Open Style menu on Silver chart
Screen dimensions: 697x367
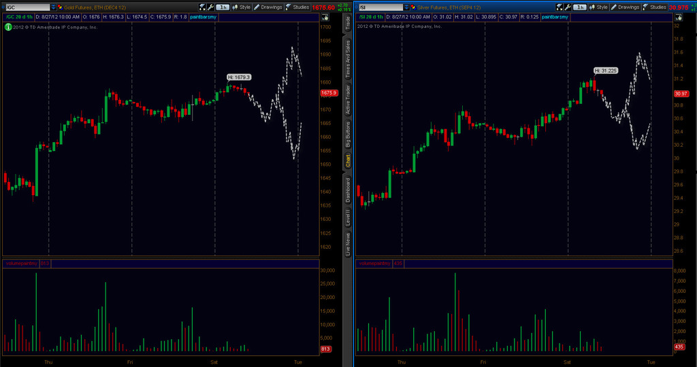point(598,7)
